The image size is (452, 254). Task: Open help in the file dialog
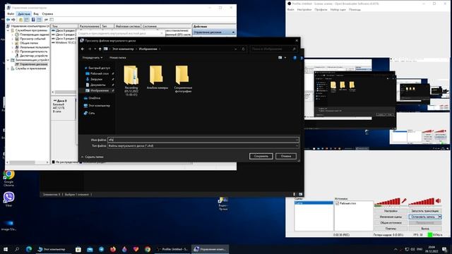coord(295,58)
